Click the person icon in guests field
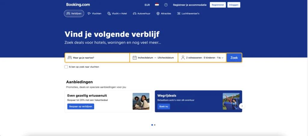The height and width of the screenshot is (136, 308). point(183,58)
